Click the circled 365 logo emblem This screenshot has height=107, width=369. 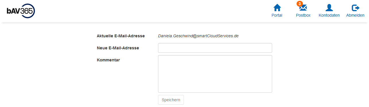pyautogui.click(x=28, y=11)
